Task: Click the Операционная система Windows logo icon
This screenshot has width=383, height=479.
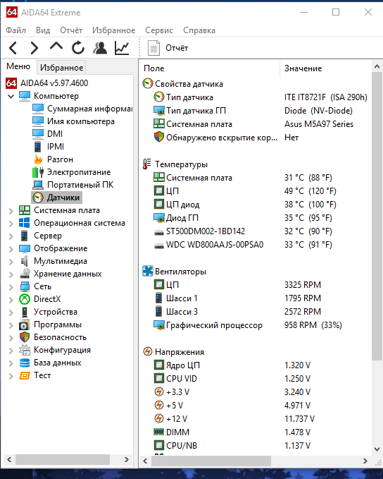Action: (x=25, y=223)
